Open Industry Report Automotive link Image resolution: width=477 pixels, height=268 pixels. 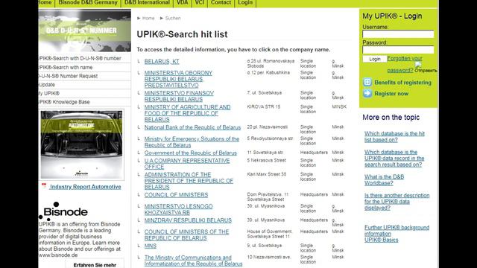[x=85, y=187]
